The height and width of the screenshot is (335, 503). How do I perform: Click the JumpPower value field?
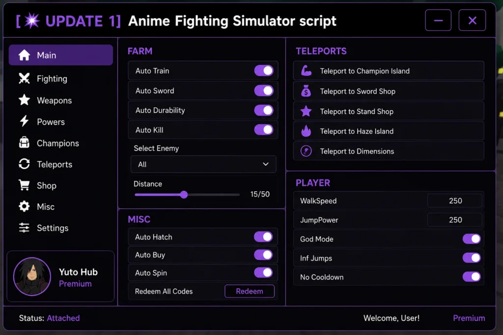[455, 220]
